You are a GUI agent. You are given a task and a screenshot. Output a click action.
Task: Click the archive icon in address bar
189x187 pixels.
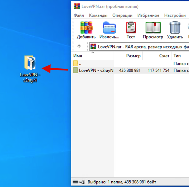pos(93,46)
